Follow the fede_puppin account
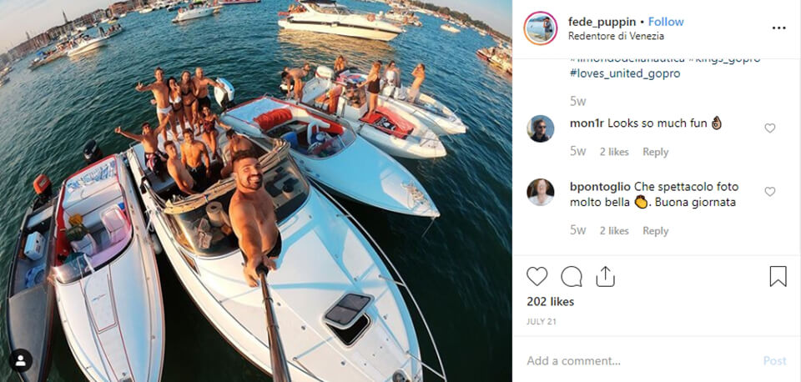Viewport: 801px width, 382px height. click(666, 22)
